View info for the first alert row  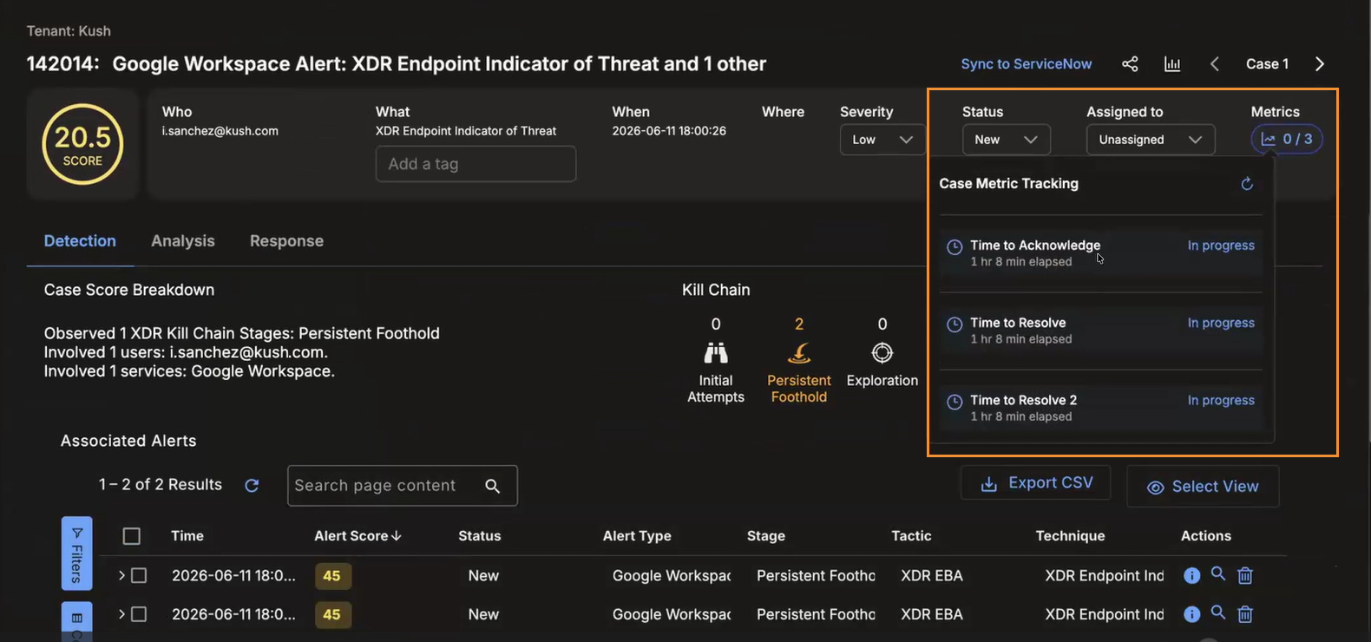pos(1192,575)
